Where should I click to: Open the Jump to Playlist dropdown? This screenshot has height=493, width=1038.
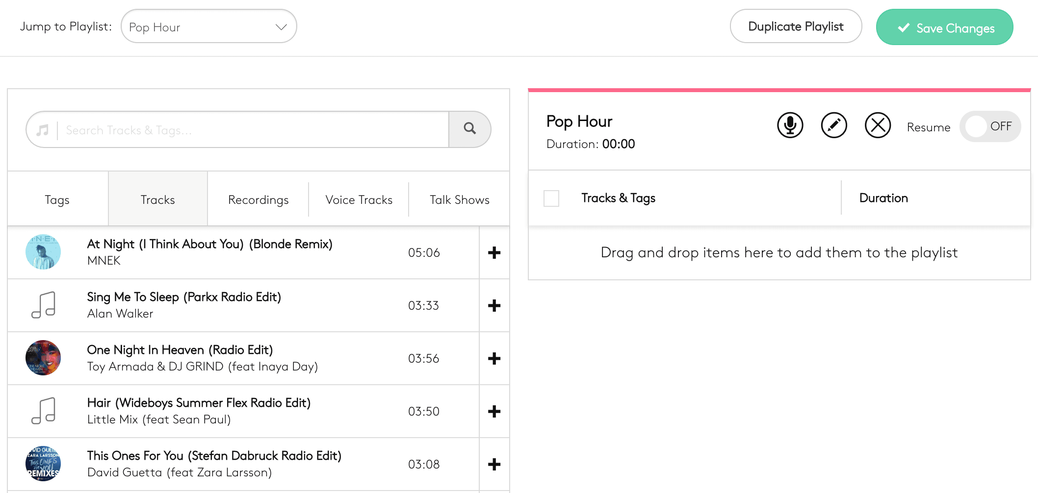(x=208, y=27)
